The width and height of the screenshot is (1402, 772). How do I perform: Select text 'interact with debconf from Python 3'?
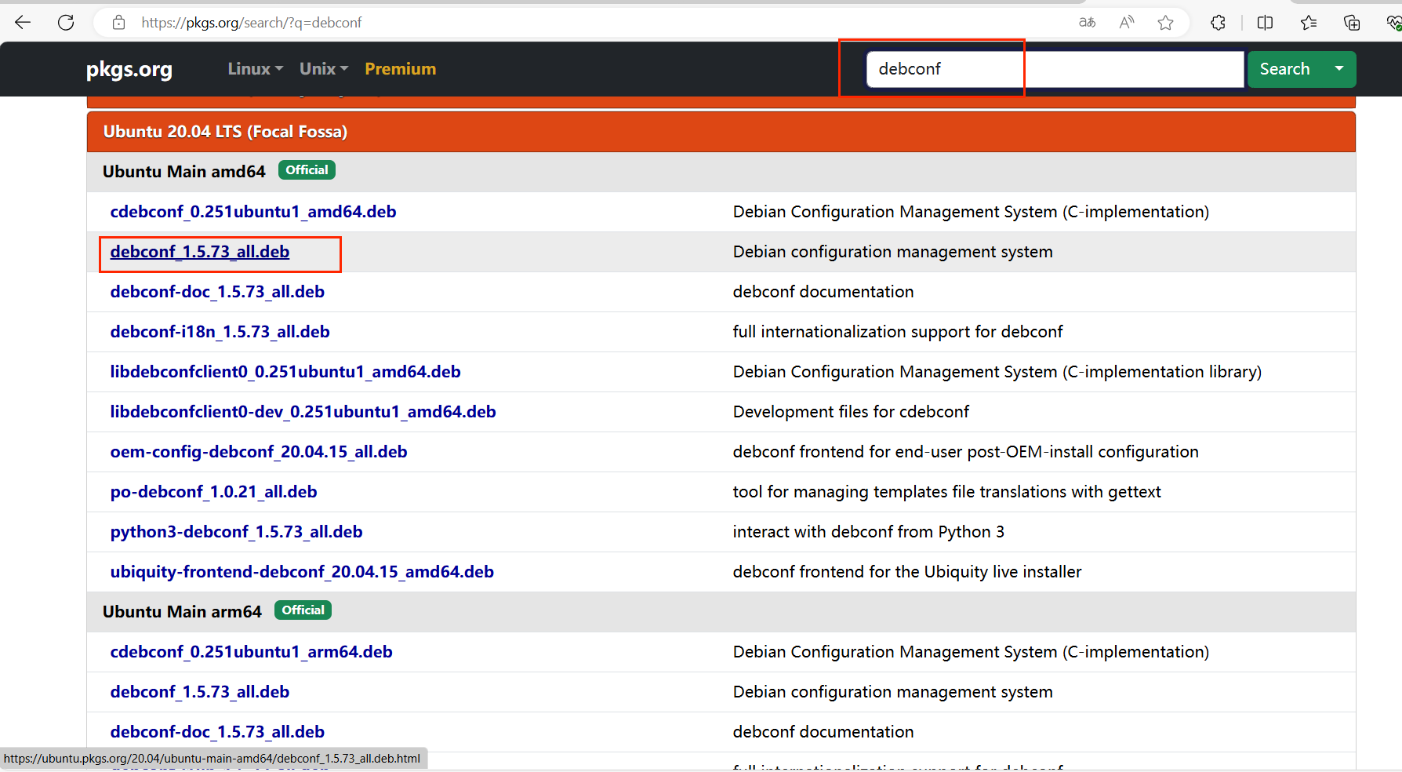pyautogui.click(x=869, y=532)
